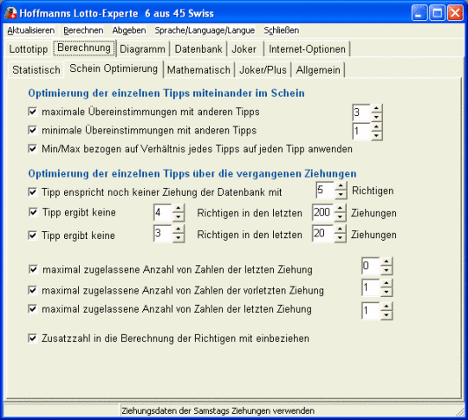Click the vorletzten Ziehung field showing 1
Screen dimensions: 468x420
pos(371,288)
